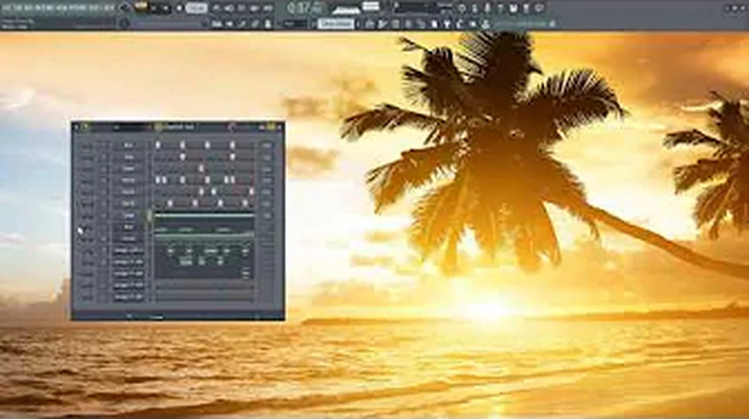Click the bottom channel name button in the Channel rack
The image size is (749, 419).
[x=129, y=297]
